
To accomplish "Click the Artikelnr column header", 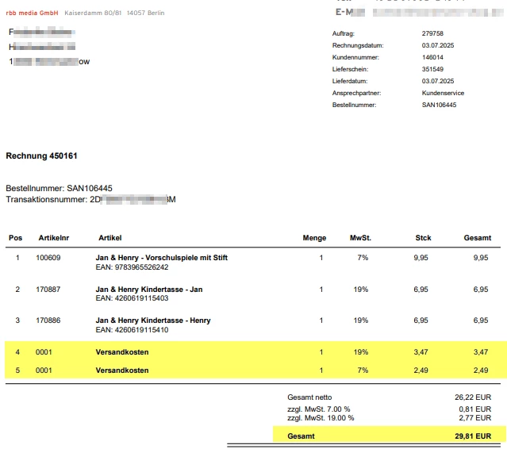I will coord(54,238).
